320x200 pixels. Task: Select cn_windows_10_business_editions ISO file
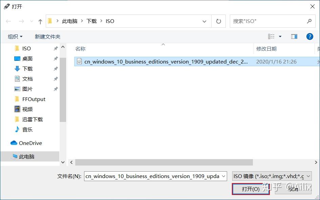[166, 61]
